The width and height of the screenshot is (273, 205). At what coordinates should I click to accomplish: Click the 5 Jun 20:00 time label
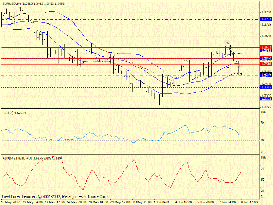(205, 202)
